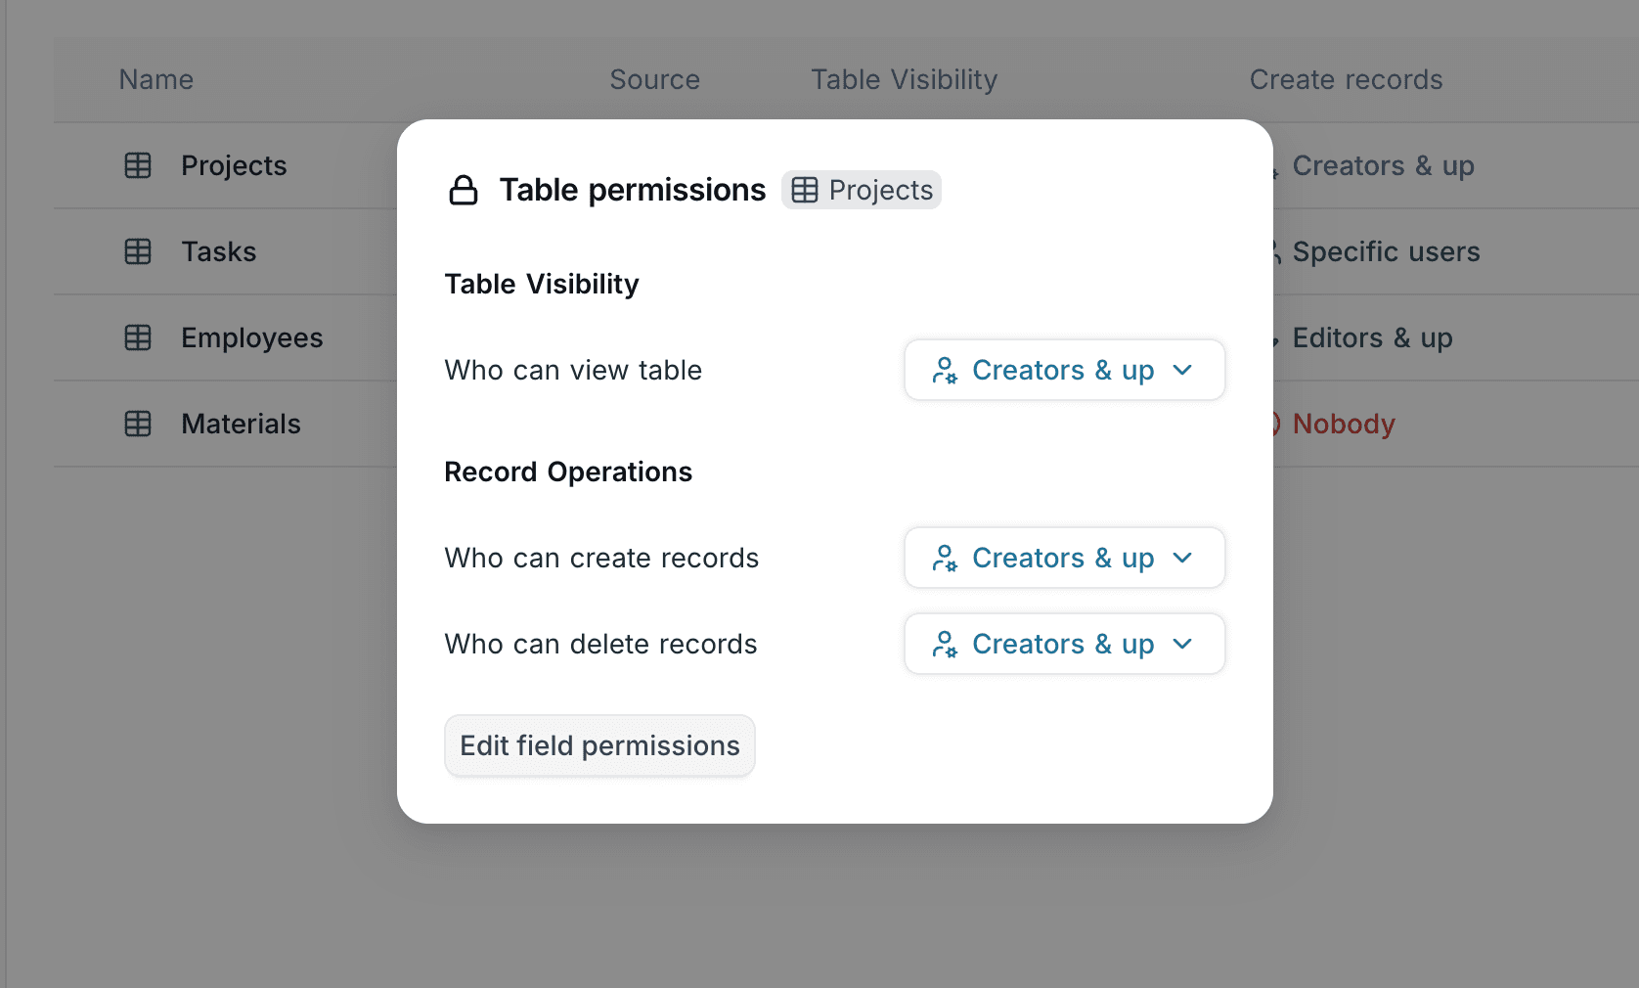Click Nobody in the Materials row
This screenshot has width=1639, height=988.
pyautogui.click(x=1344, y=424)
